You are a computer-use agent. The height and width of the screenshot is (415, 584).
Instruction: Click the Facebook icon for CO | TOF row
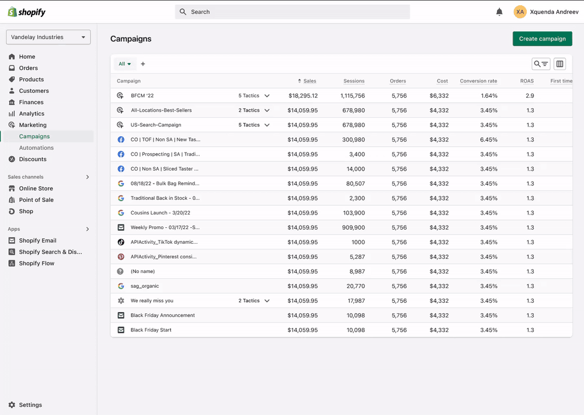pos(121,140)
